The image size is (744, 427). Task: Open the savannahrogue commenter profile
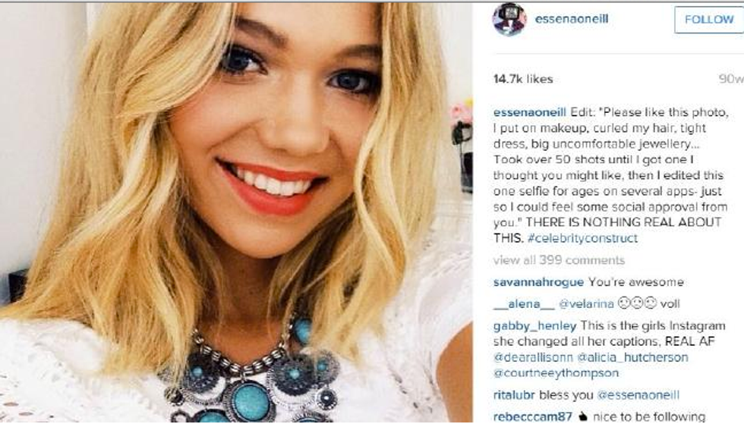tap(538, 282)
